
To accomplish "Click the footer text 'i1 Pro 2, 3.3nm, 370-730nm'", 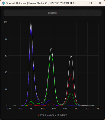I will tap(52, 115).
